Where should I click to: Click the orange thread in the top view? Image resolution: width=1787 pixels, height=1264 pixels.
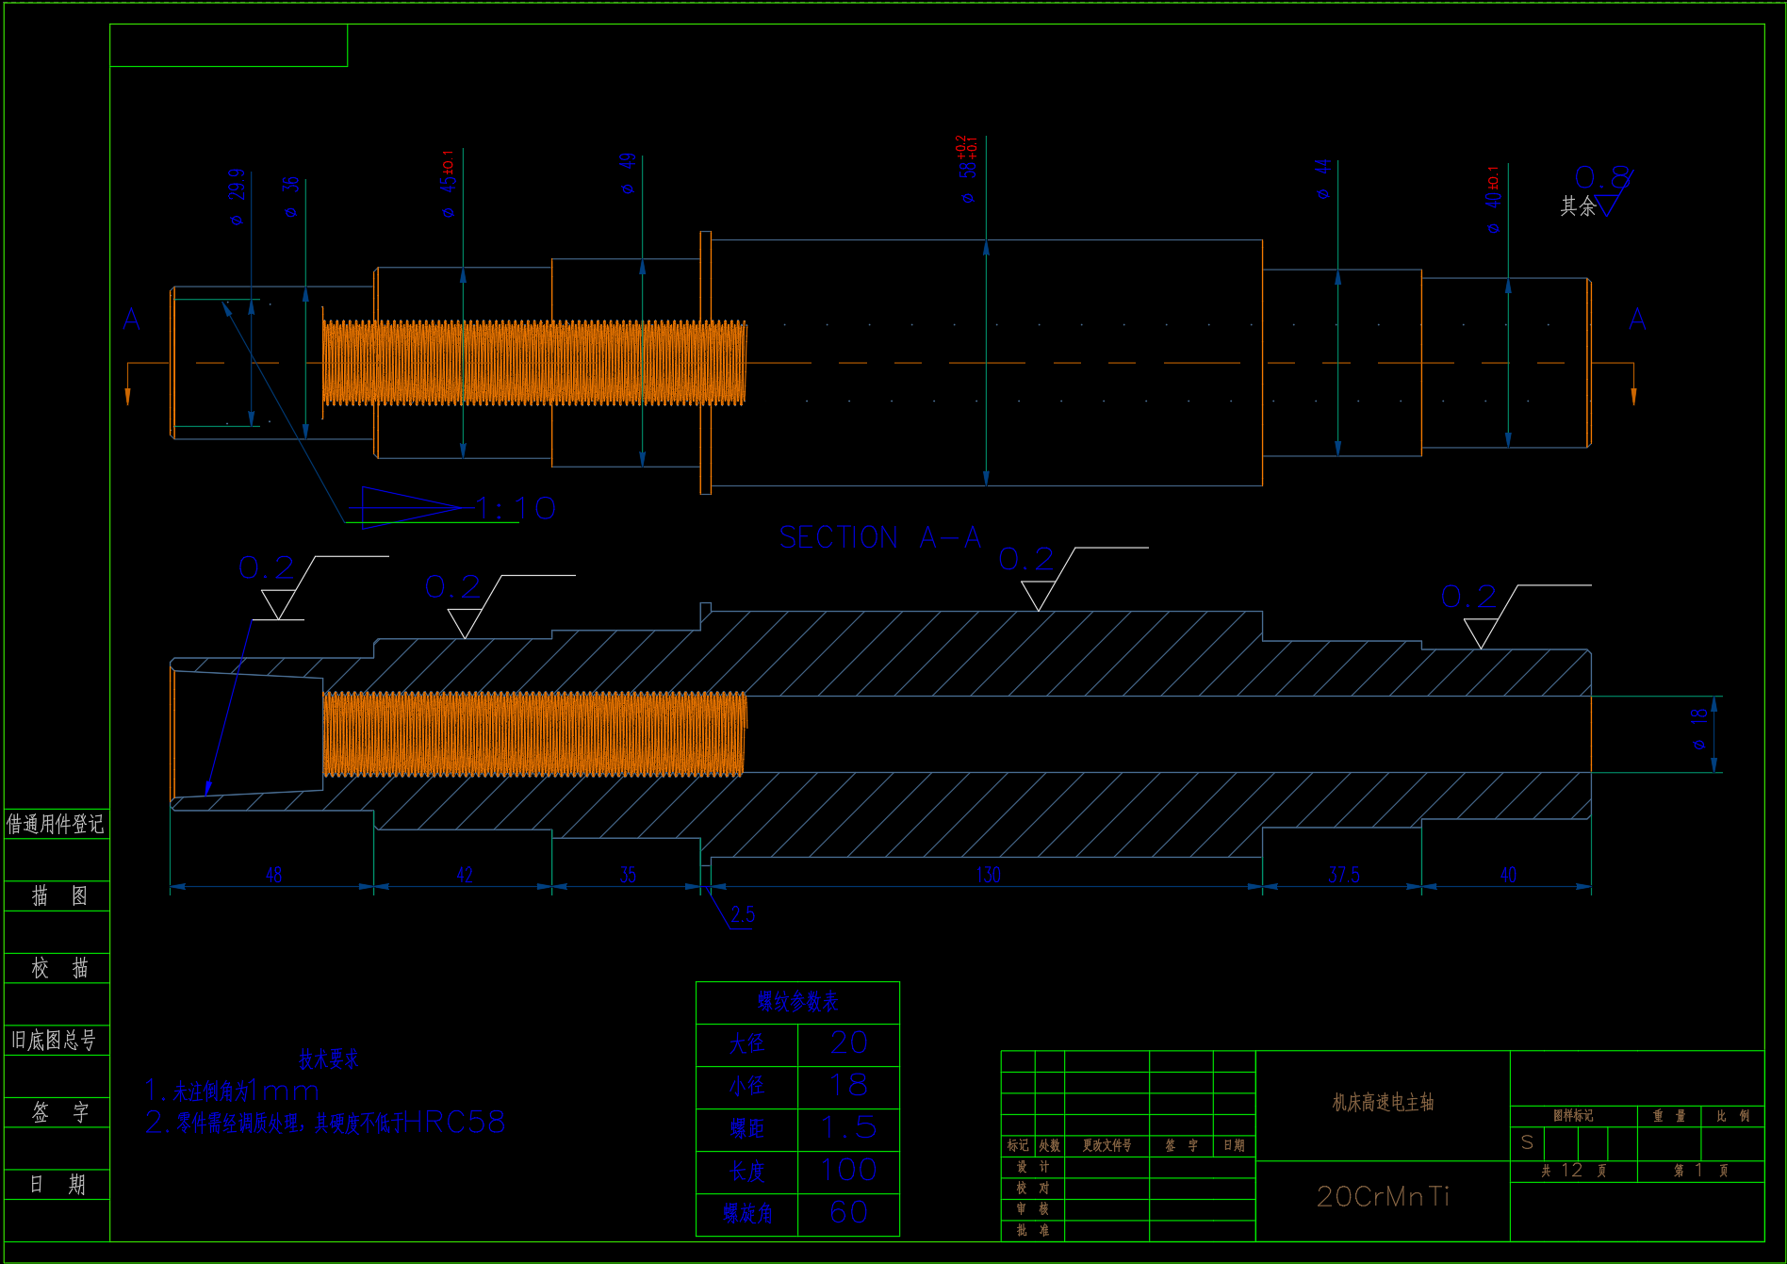point(534,363)
